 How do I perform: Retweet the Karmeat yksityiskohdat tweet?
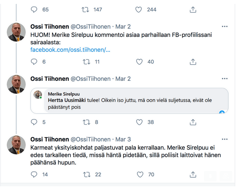tap(86, 174)
